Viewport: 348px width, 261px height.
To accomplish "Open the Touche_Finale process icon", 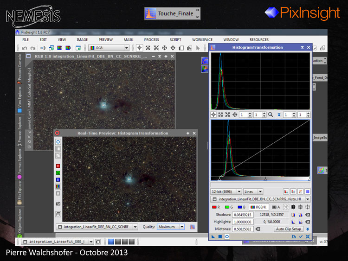I will point(173,13).
